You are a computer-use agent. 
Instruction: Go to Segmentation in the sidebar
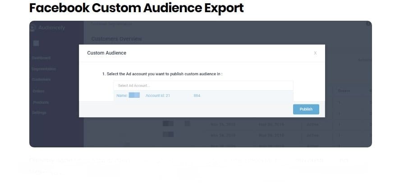(44, 69)
